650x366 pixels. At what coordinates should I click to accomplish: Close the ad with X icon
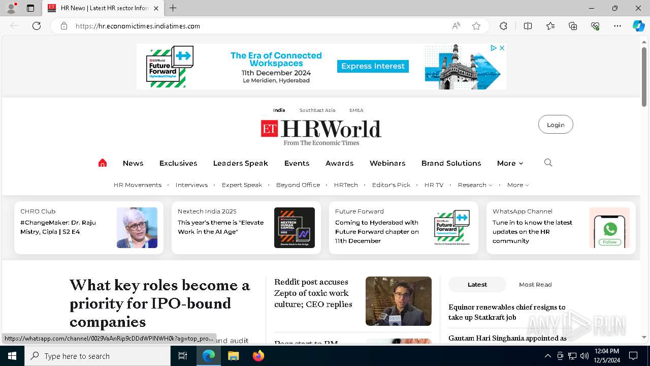pyautogui.click(x=502, y=48)
